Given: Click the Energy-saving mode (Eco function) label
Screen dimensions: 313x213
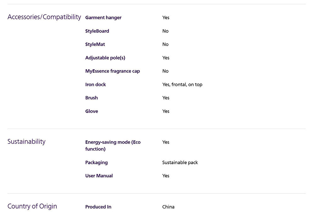Looking at the screenshot, I should pyautogui.click(x=113, y=145).
